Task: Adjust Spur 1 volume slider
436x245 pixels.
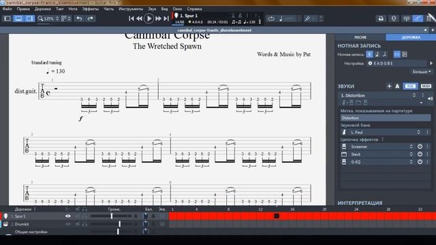Action: [x=111, y=216]
